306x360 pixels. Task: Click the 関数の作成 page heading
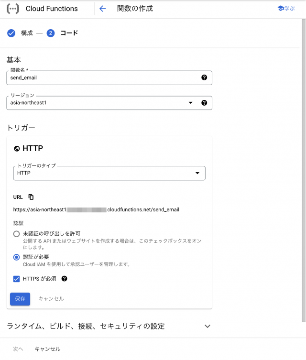click(135, 9)
